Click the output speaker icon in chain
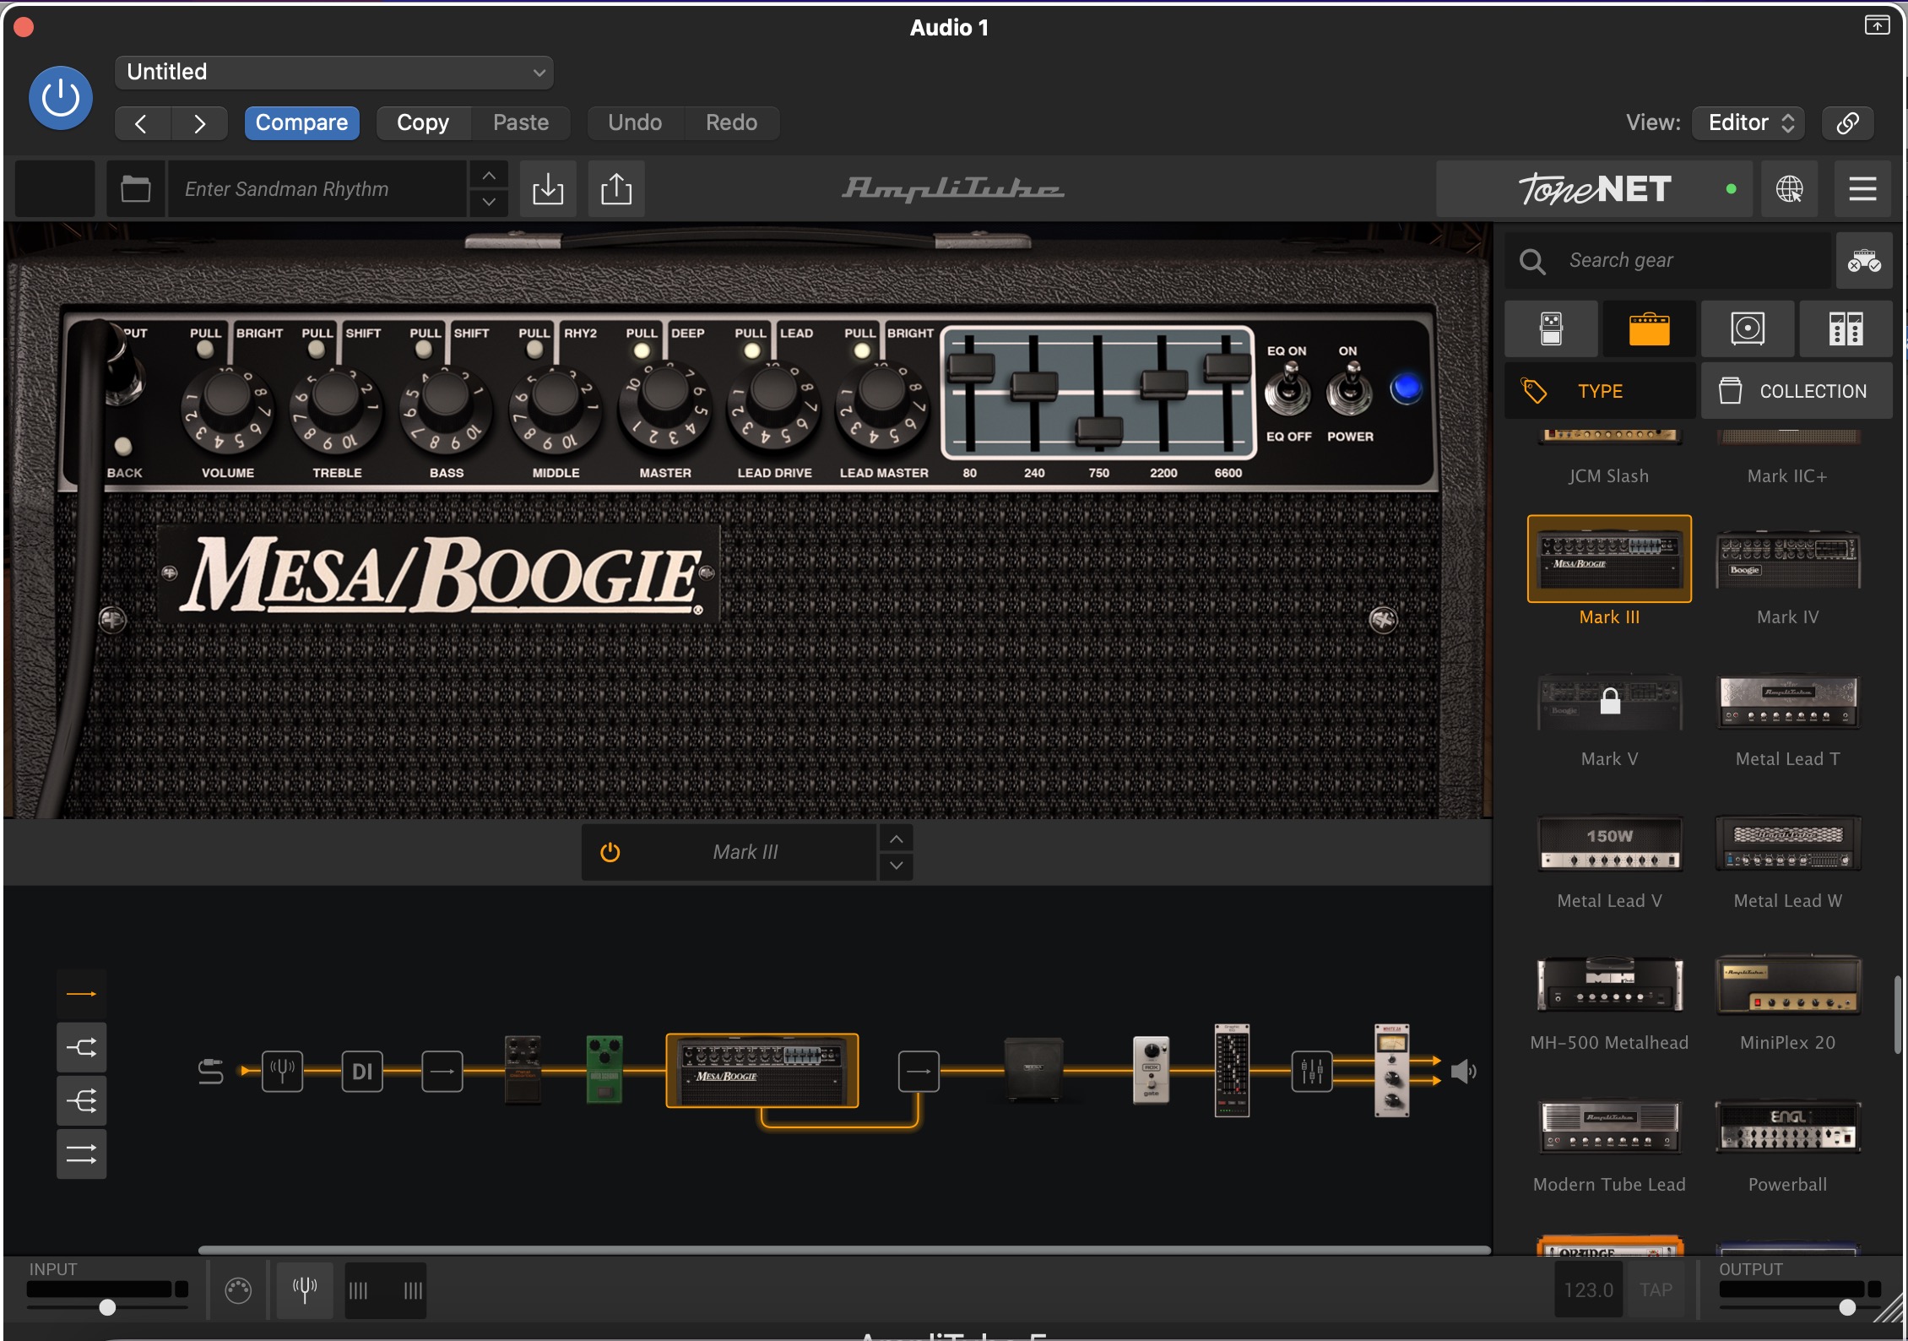This screenshot has width=1908, height=1341. pos(1463,1072)
